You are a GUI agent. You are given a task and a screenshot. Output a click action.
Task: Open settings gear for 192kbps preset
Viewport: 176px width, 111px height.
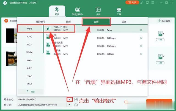point(141,46)
